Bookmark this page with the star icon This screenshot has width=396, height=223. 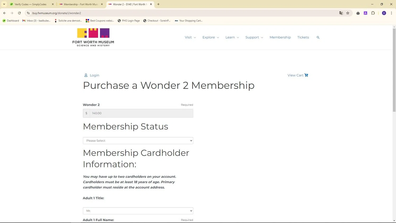(x=348, y=13)
